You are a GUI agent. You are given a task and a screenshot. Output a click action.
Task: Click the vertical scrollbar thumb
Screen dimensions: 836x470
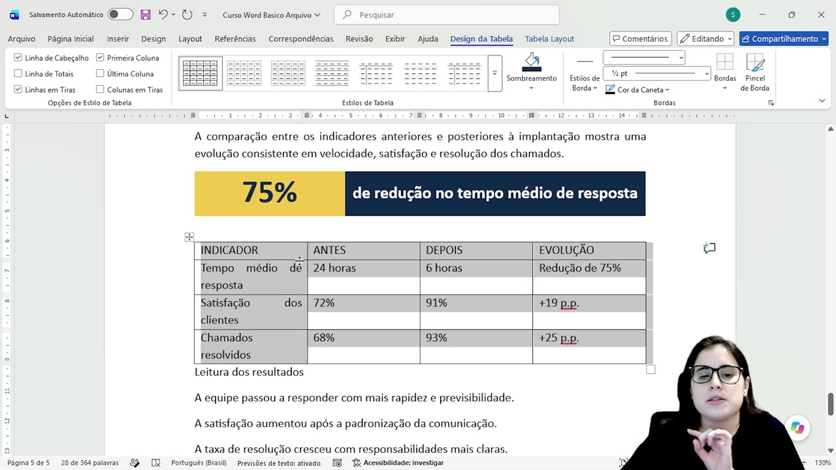click(x=831, y=404)
